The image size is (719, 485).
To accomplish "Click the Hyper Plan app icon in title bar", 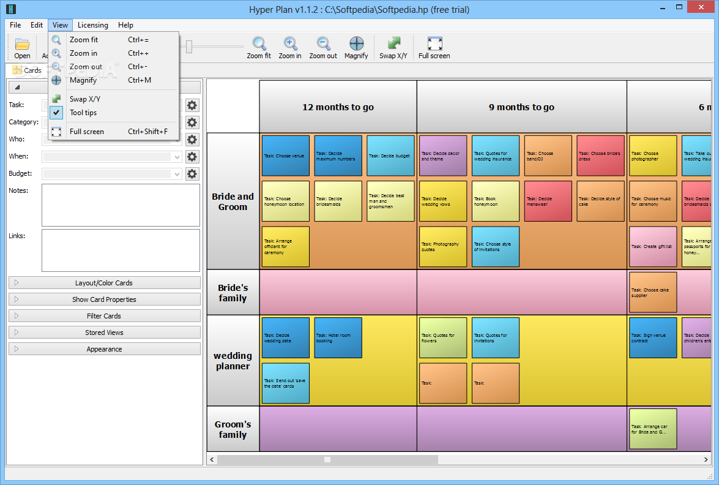I will click(11, 9).
